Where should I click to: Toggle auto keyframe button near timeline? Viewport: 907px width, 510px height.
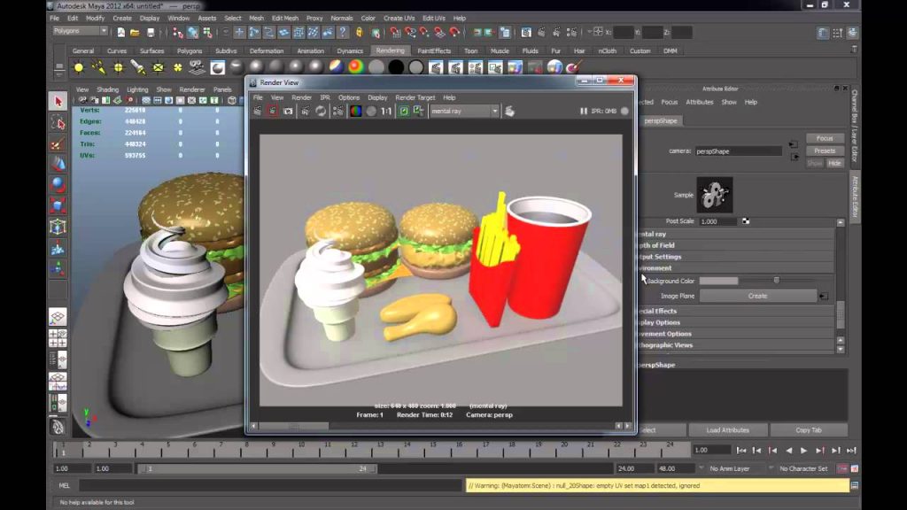tap(843, 468)
